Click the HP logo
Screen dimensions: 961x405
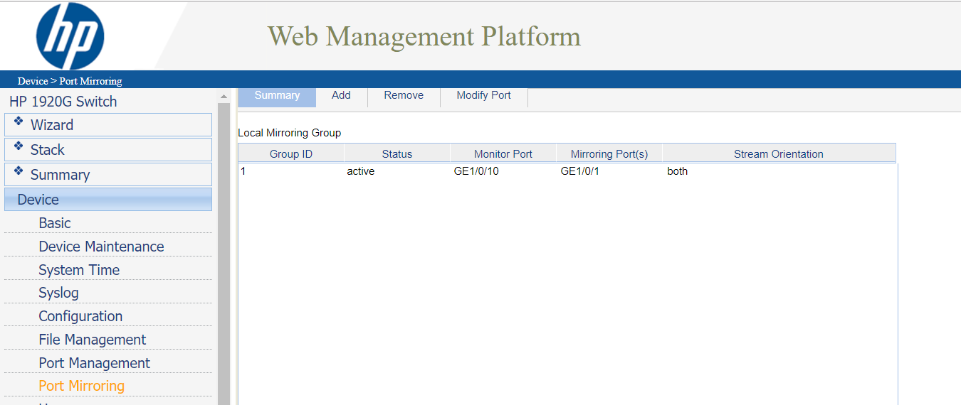click(x=70, y=36)
